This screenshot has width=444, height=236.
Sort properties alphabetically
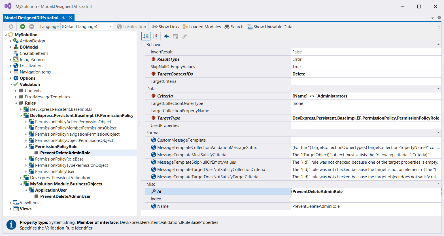point(155,36)
